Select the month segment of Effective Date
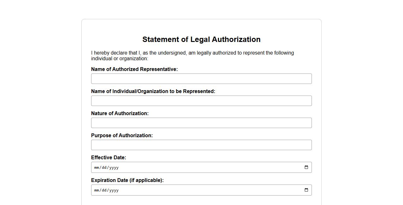Viewport: 403px width, 205px height. 97,168
